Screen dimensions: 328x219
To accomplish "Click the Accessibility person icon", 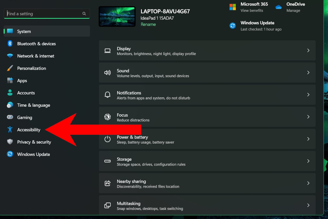I will click(x=9, y=130).
